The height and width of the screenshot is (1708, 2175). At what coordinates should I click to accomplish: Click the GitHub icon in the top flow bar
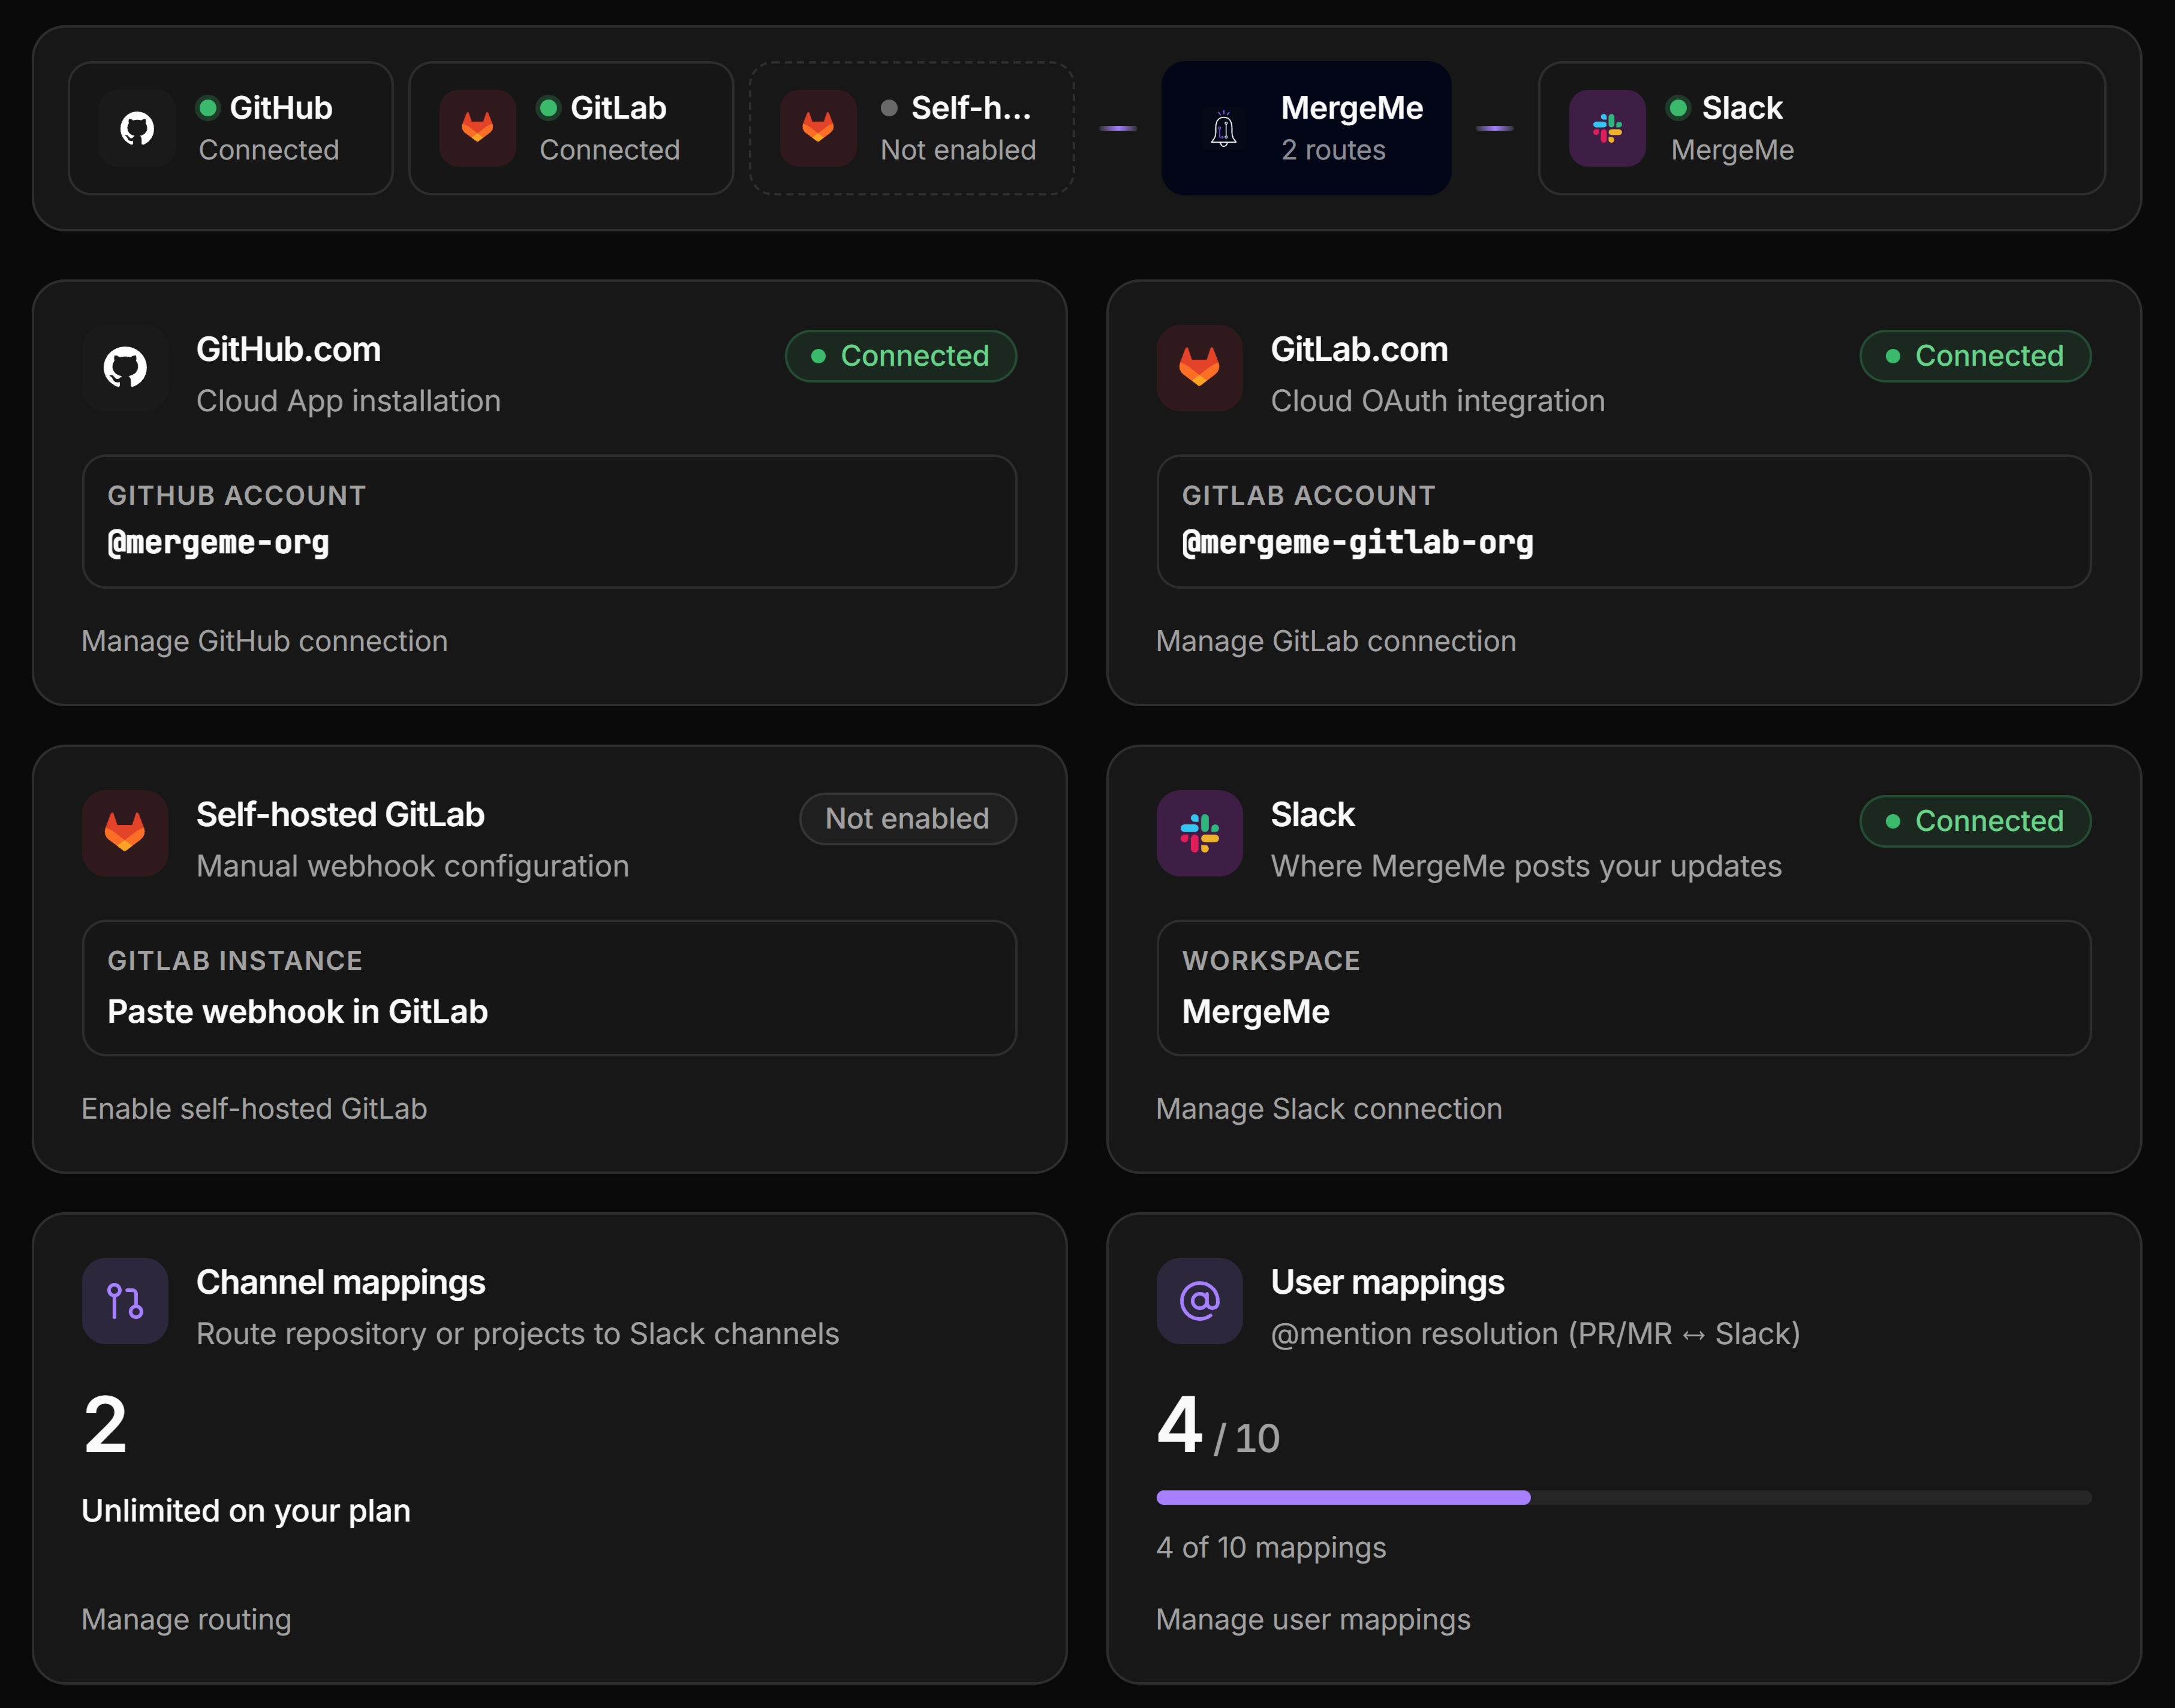137,128
